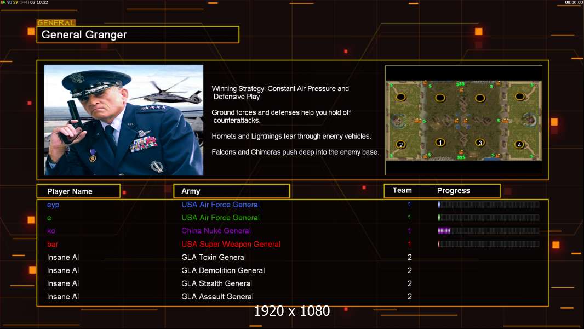Click the GLA Toxin General army text
Image resolution: width=584 pixels, height=329 pixels.
click(x=214, y=257)
